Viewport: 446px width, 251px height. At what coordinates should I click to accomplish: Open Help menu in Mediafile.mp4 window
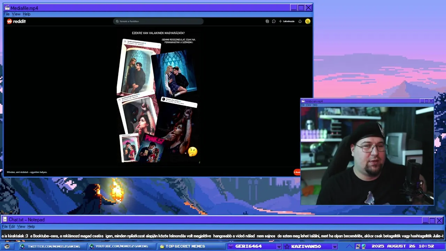26,14
